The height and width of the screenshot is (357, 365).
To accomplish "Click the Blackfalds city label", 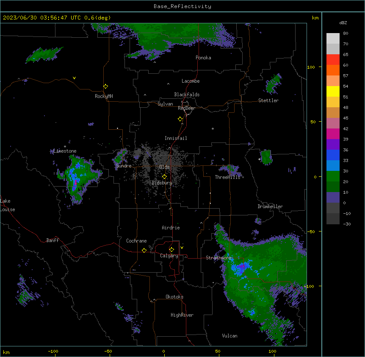I will 187,95.
